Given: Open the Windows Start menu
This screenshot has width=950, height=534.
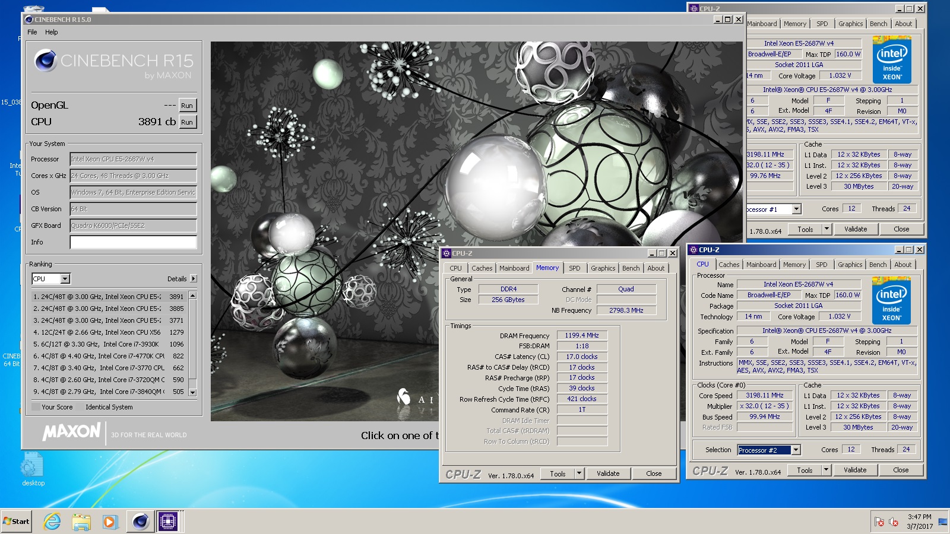Looking at the screenshot, I should coord(16,522).
